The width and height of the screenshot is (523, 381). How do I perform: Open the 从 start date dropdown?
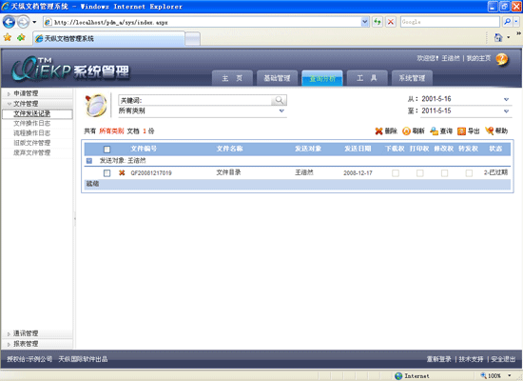[506, 99]
